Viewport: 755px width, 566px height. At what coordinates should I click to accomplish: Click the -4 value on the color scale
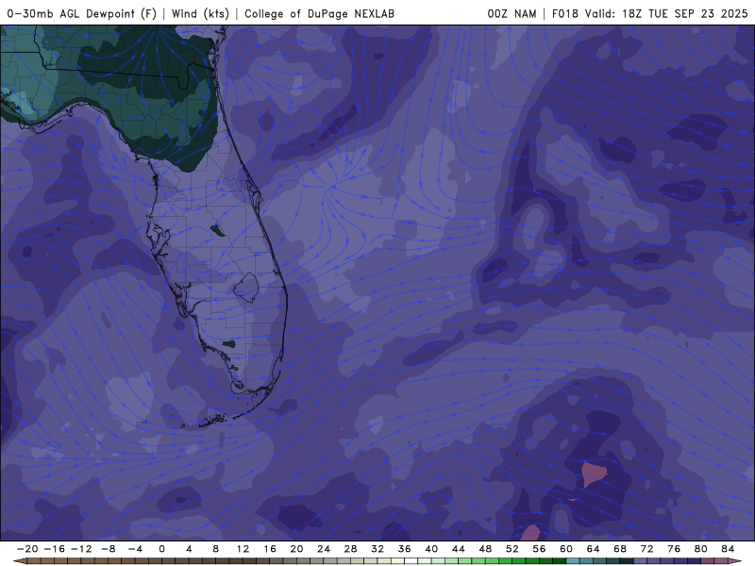click(x=135, y=549)
